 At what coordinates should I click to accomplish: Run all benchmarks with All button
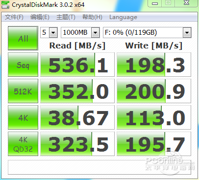point(23,38)
